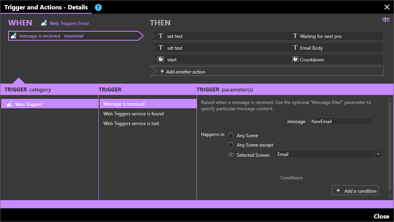Image resolution: width=394 pixels, height=222 pixels.
Task: Click the 'Email Body' text
Action: coord(311,48)
